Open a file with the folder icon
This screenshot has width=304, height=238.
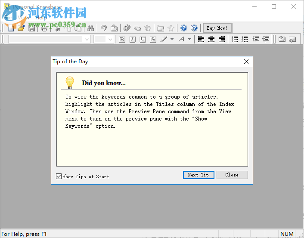click(21, 28)
